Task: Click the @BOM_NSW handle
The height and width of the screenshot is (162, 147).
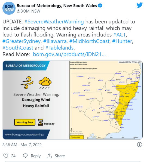Action: (x=29, y=11)
